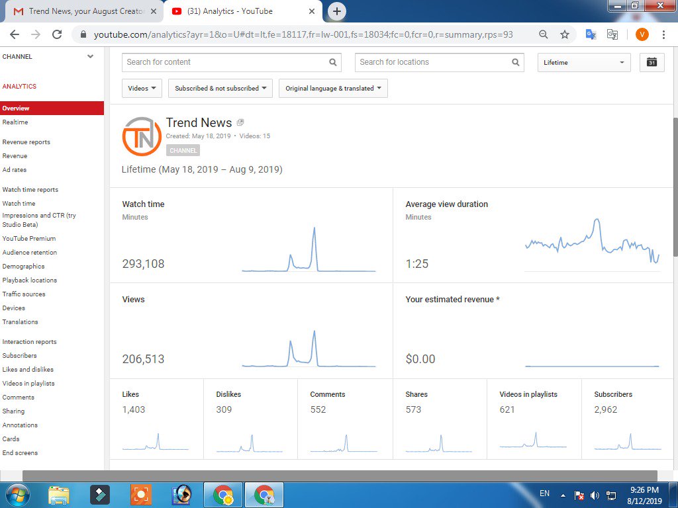Click the page vertical scrollbar thumb
The height and width of the screenshot is (508, 678).
[x=675, y=187]
